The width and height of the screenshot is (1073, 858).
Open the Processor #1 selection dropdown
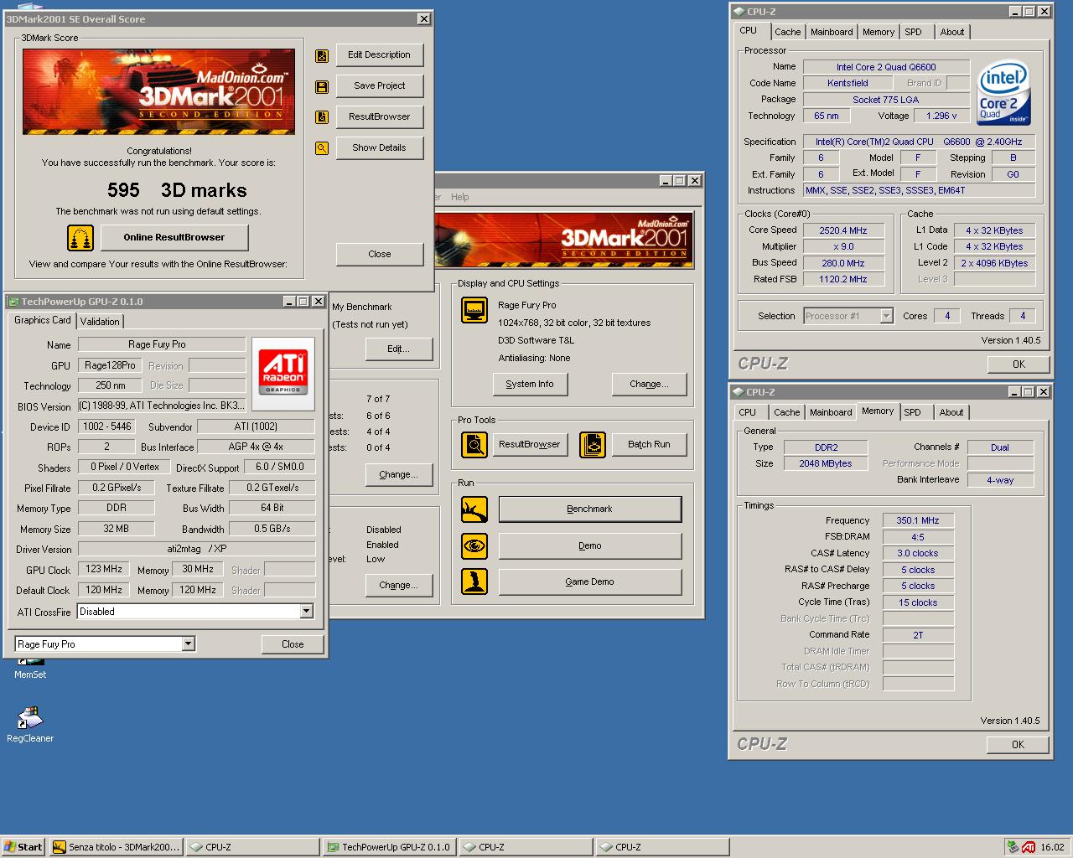[886, 316]
